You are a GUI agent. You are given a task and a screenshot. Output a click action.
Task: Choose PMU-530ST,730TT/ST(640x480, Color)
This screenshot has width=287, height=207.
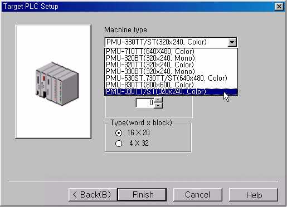point(171,78)
